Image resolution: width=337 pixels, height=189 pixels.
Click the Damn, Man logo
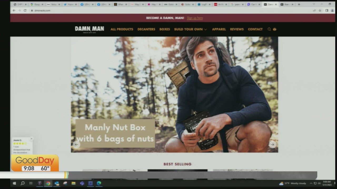(x=89, y=29)
